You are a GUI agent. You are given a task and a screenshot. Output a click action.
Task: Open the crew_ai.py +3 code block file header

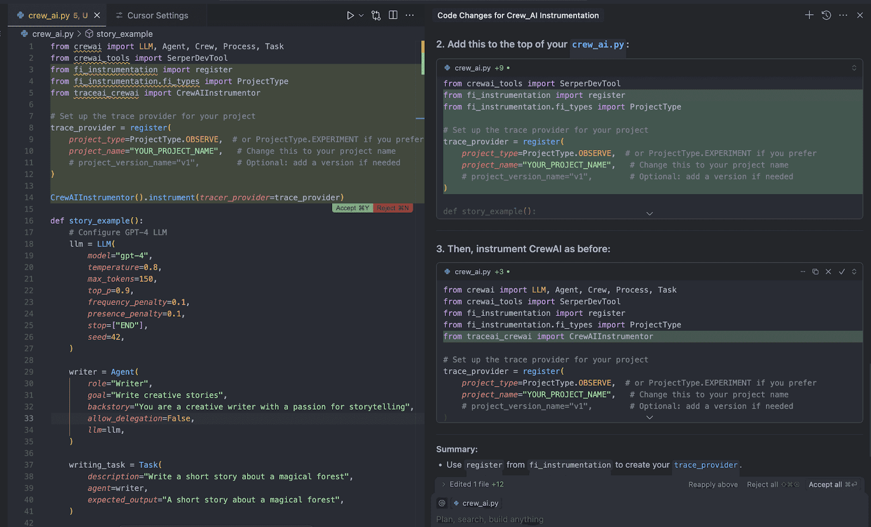click(x=473, y=271)
